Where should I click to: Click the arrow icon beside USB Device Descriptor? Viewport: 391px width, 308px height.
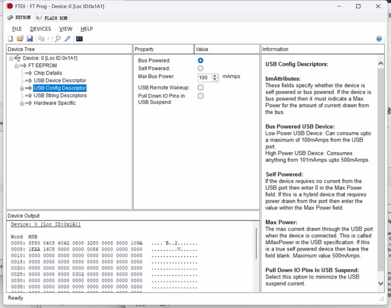coord(28,80)
